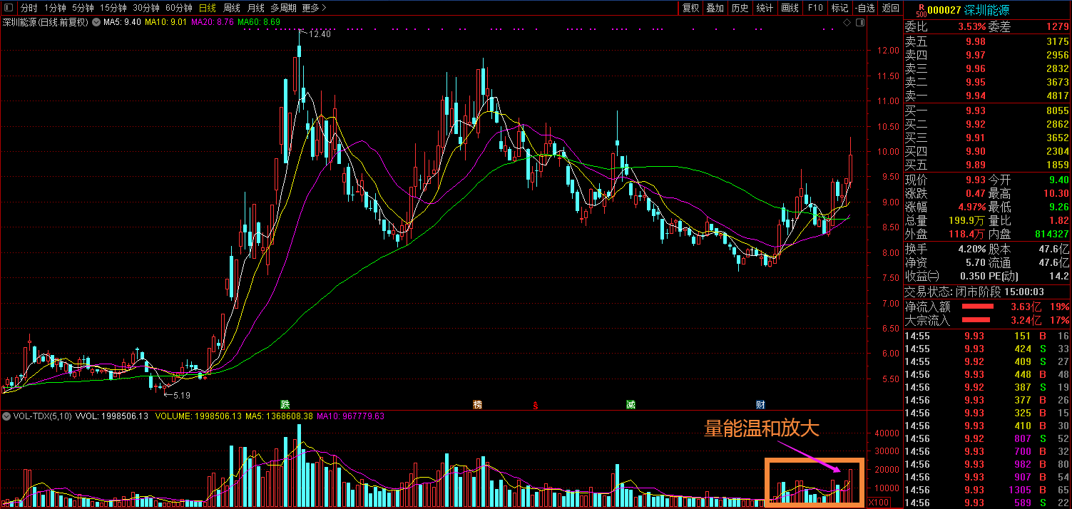1072x509 pixels.
Task: Switch to the 周线 weekly chart tab
Action: click(232, 9)
